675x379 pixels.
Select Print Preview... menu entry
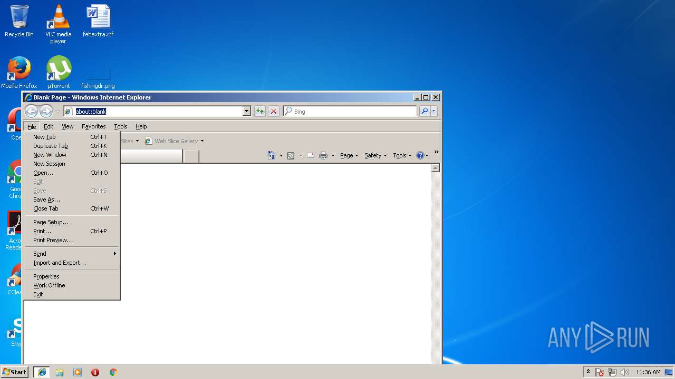coord(72,240)
